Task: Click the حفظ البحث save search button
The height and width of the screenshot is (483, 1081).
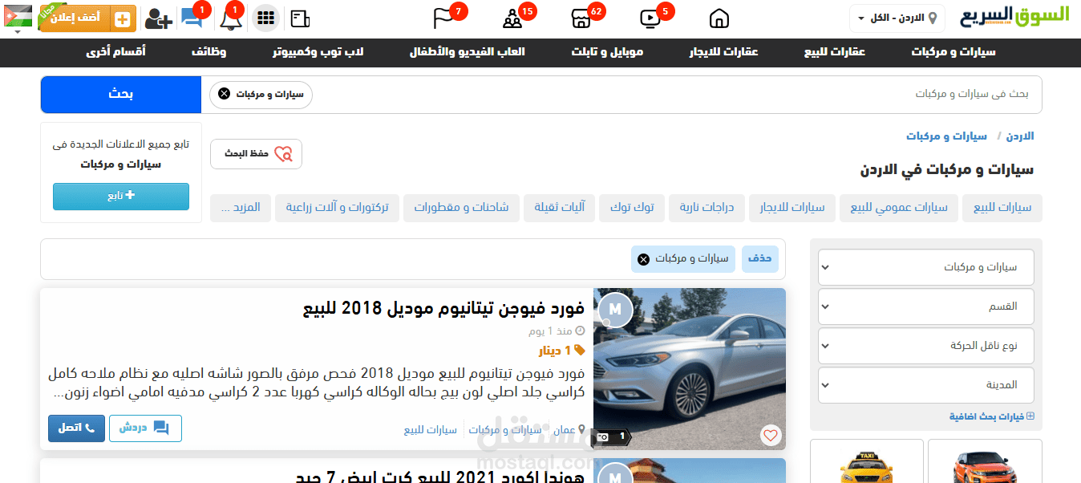Action: (257, 154)
